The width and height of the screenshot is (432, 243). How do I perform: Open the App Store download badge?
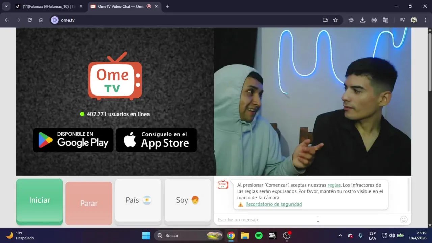[x=156, y=140]
